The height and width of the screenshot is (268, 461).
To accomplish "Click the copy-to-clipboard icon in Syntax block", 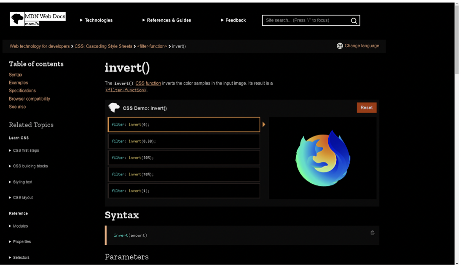I will (x=373, y=233).
